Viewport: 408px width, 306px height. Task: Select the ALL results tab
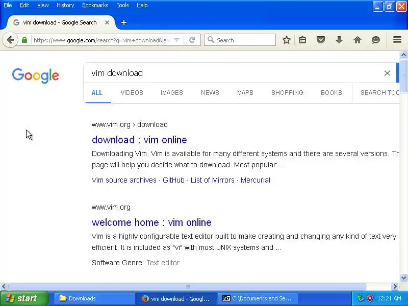click(x=97, y=93)
